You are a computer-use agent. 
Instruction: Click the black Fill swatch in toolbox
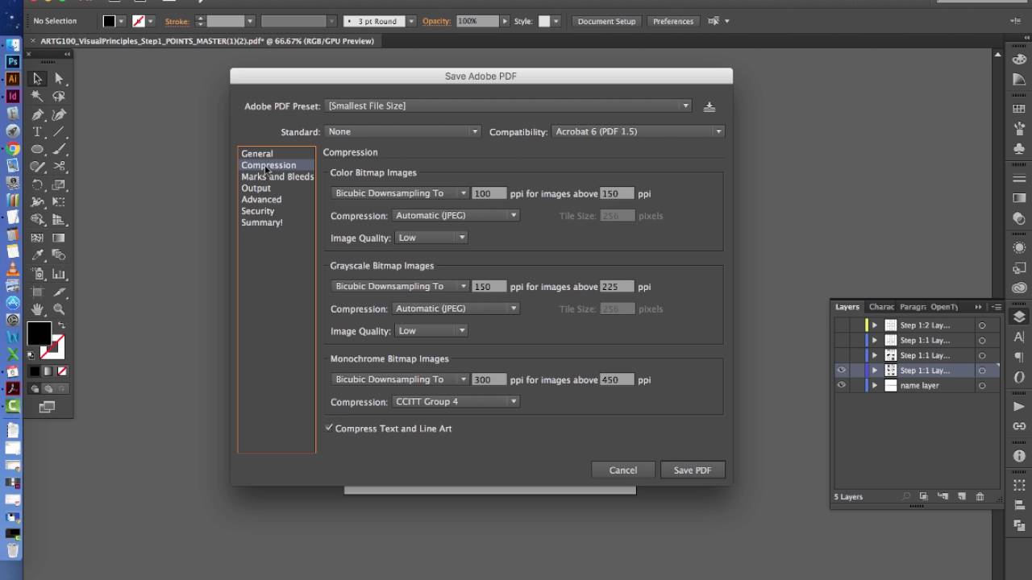39,333
